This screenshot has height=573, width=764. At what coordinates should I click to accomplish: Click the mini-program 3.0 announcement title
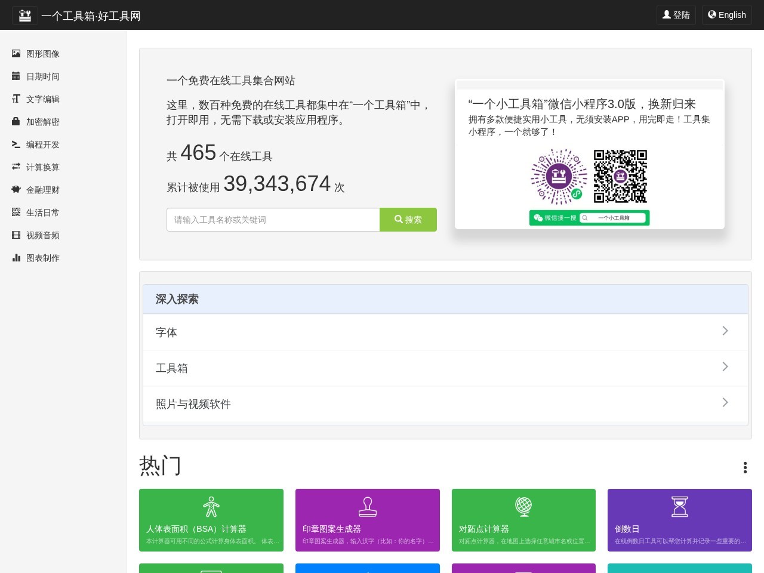(x=582, y=104)
